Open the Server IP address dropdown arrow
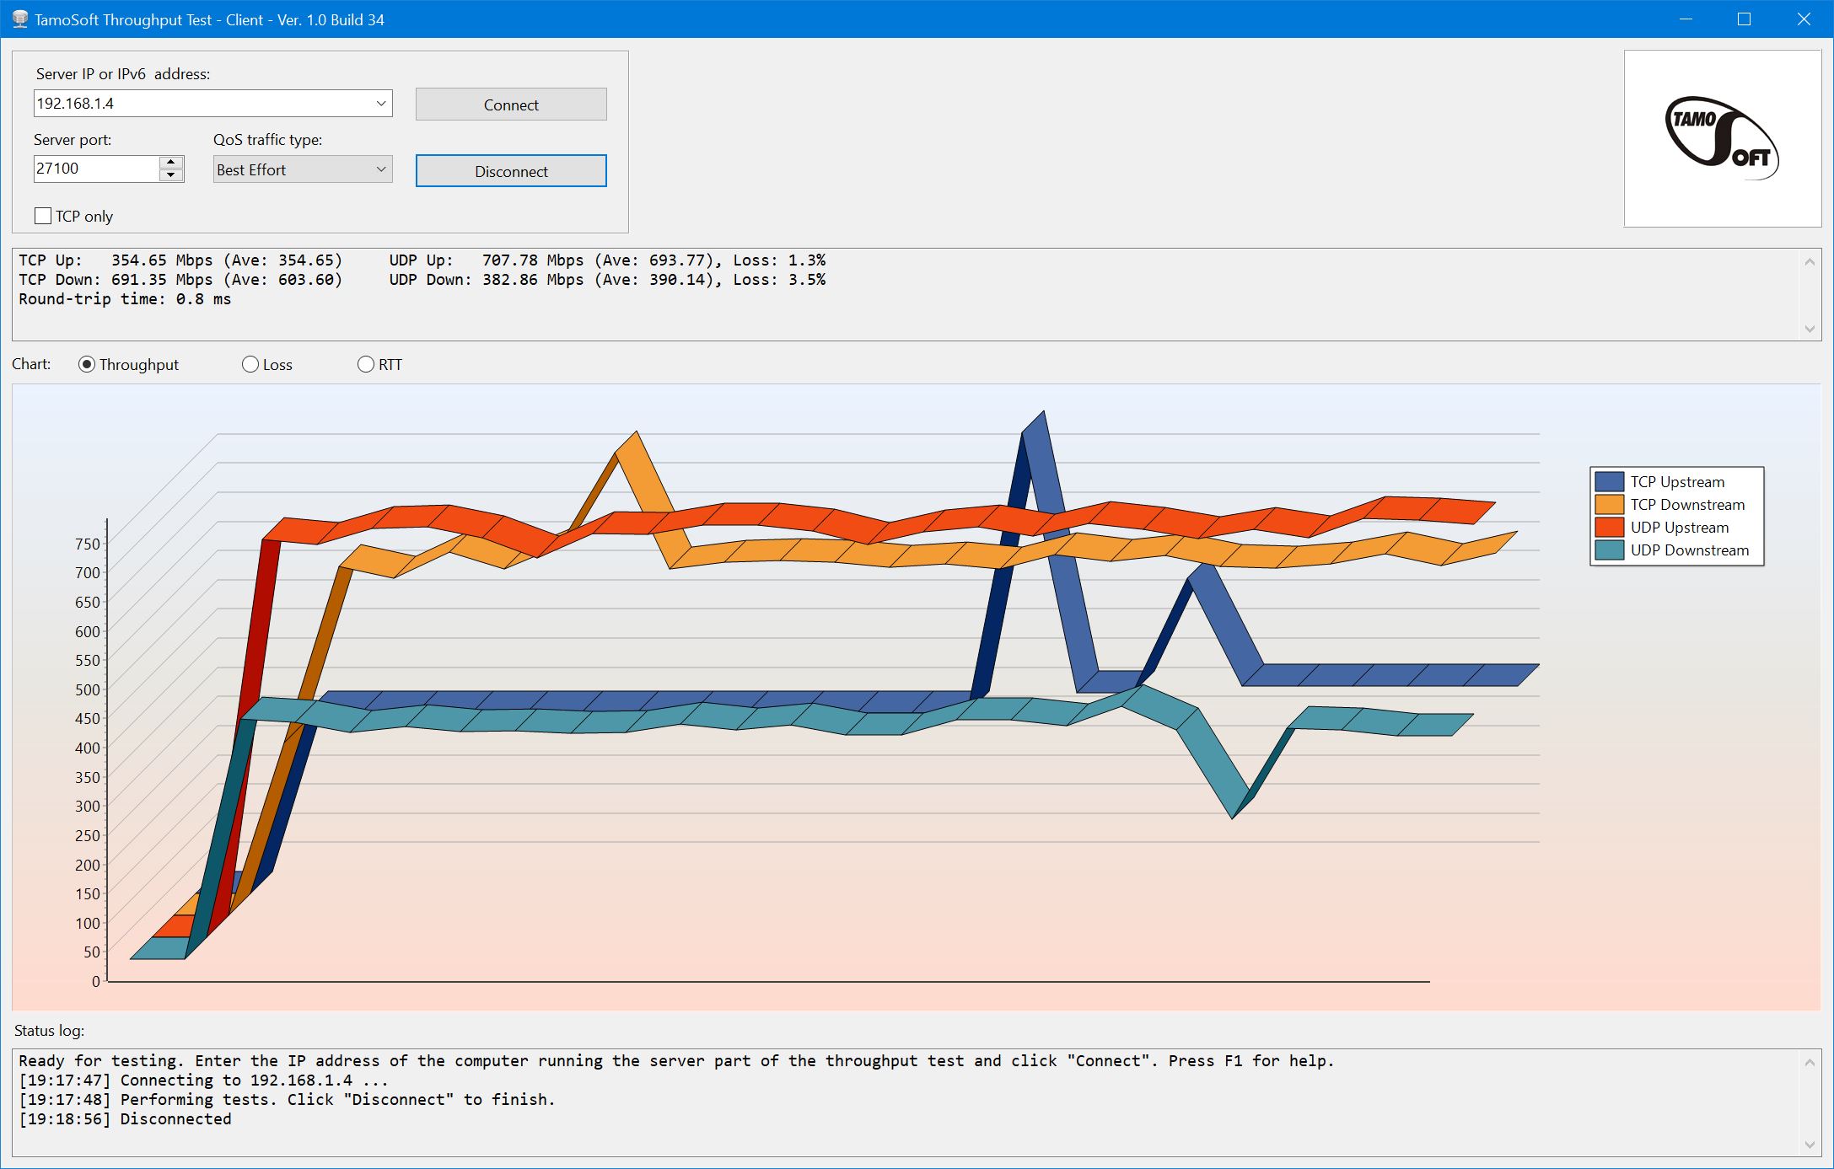Image resolution: width=1834 pixels, height=1169 pixels. click(x=381, y=104)
